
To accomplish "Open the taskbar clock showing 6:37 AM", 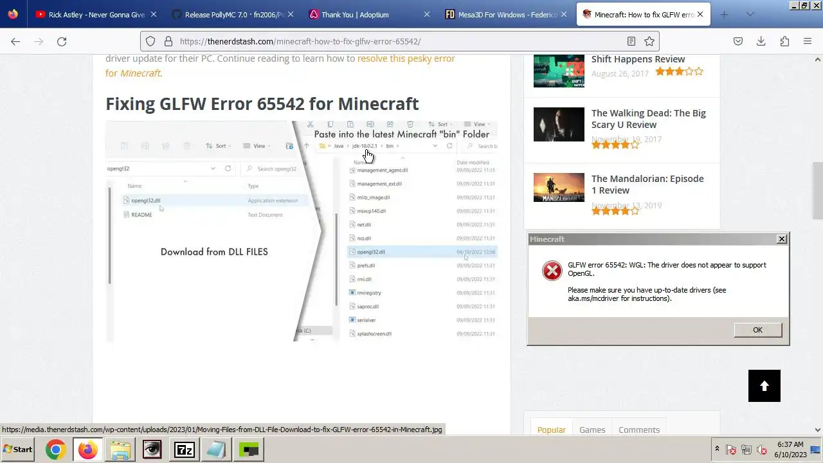I will tap(790, 449).
